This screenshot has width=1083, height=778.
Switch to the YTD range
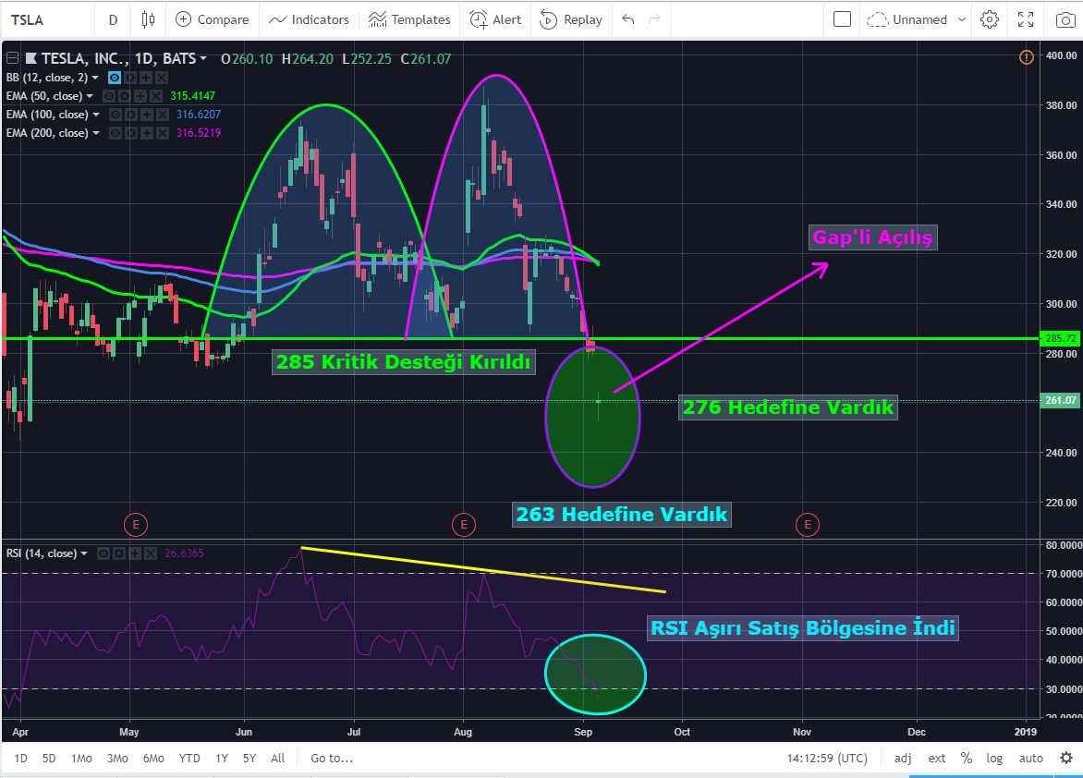click(189, 758)
